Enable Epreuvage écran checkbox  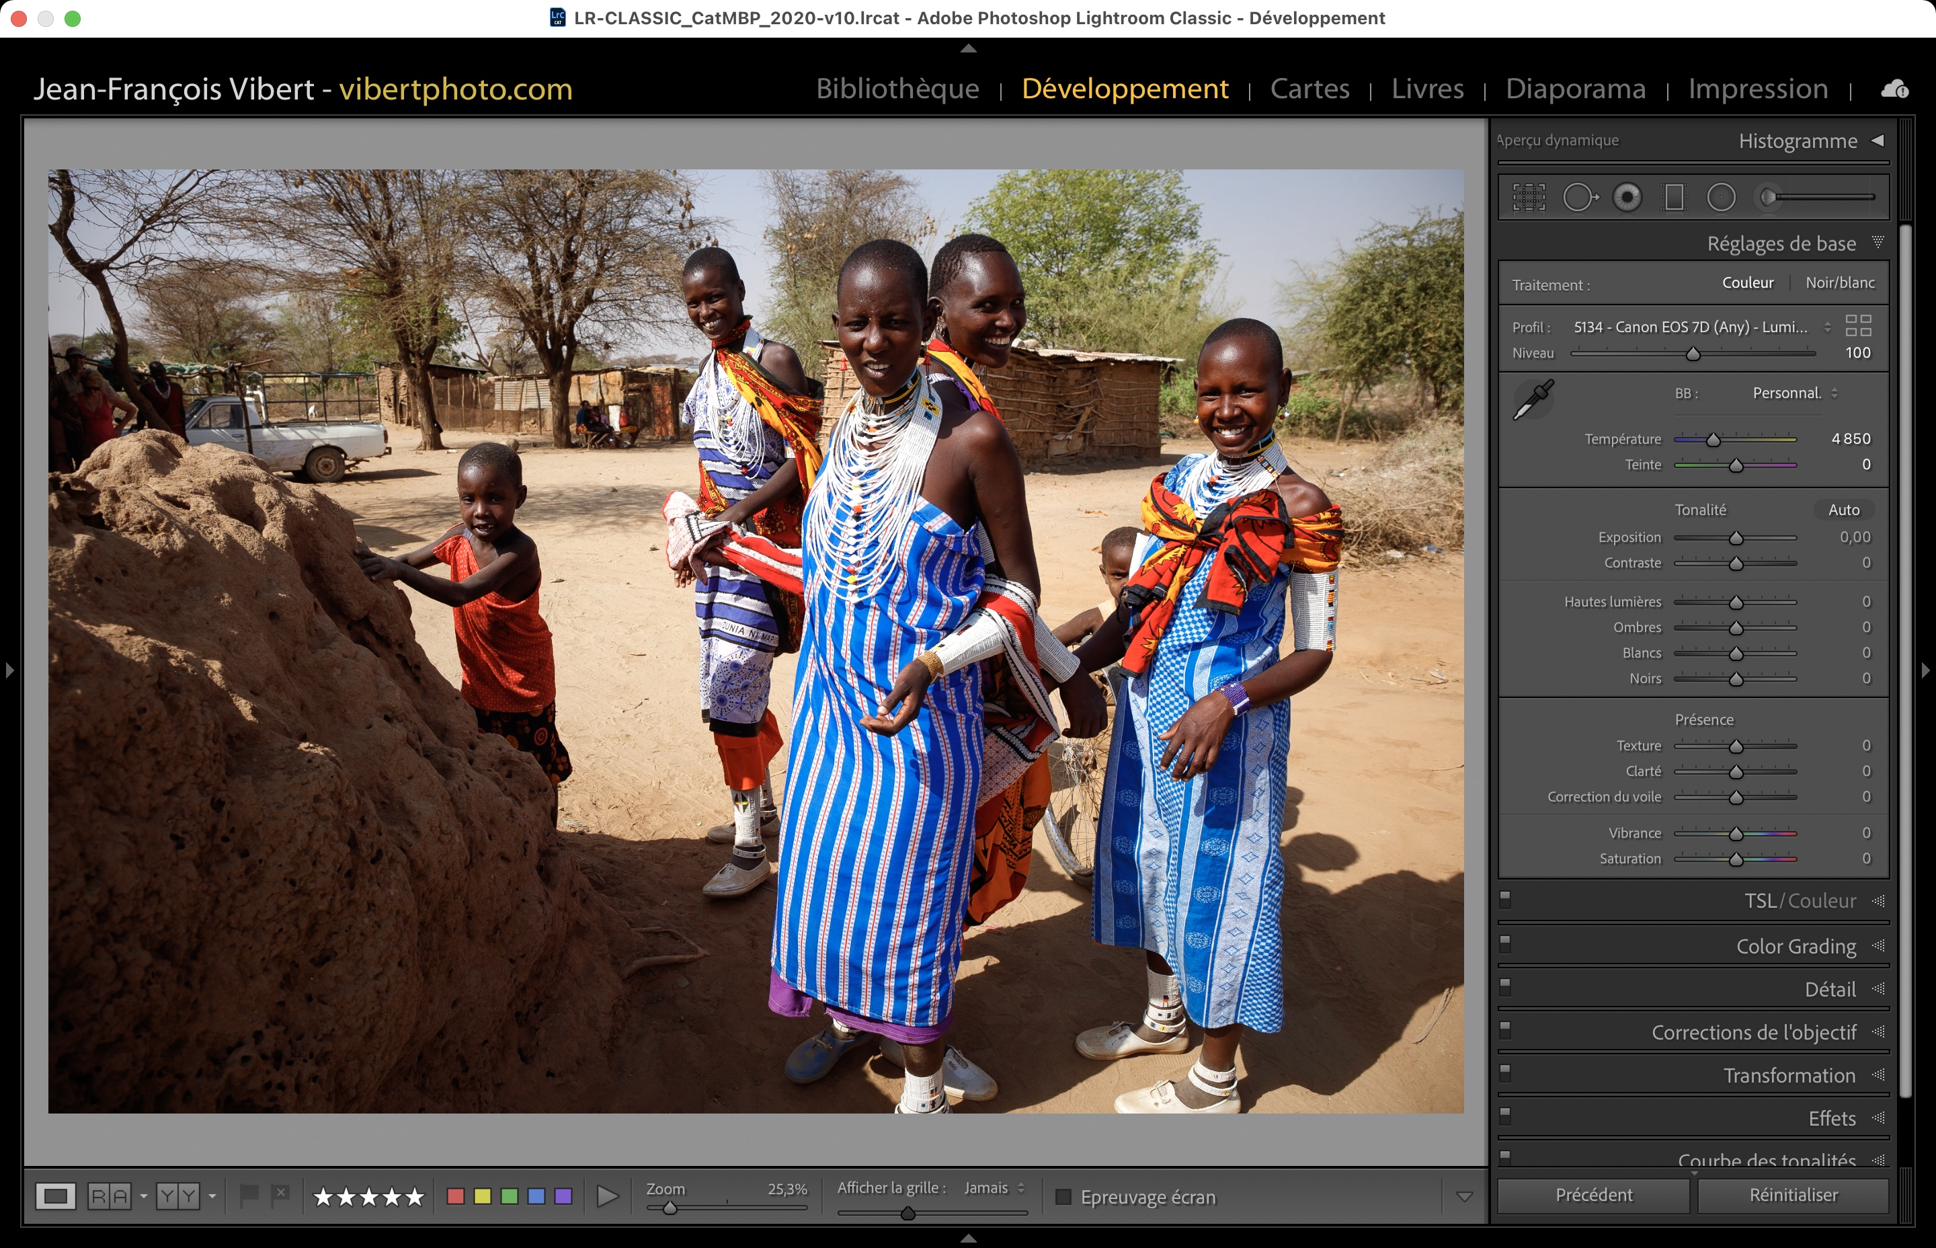tap(1063, 1197)
